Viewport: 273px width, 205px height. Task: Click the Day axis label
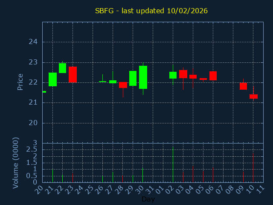(148, 199)
